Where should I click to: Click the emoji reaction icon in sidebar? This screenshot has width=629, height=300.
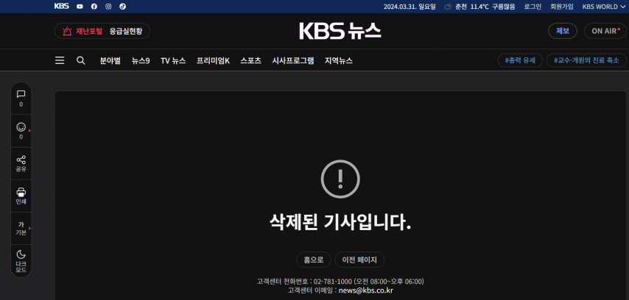pos(21,131)
